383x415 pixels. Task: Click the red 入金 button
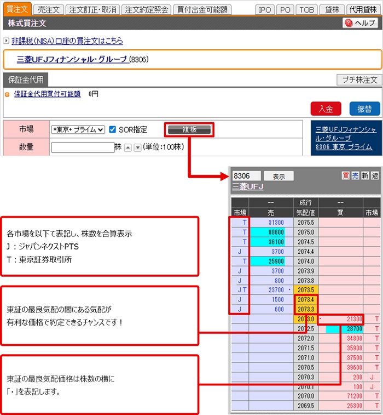point(326,109)
